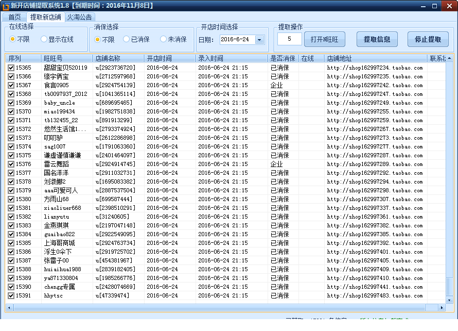The height and width of the screenshot is (331, 458).
Task: Click the app logo icon in title bar
Action: [6, 6]
